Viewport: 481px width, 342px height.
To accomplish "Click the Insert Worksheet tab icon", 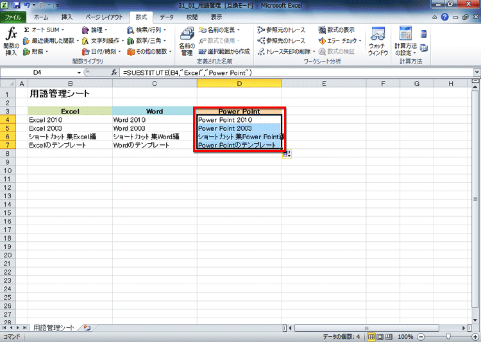I will [x=87, y=328].
